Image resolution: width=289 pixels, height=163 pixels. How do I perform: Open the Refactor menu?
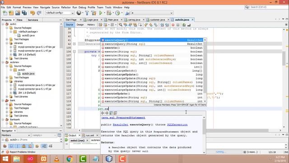click(66, 7)
